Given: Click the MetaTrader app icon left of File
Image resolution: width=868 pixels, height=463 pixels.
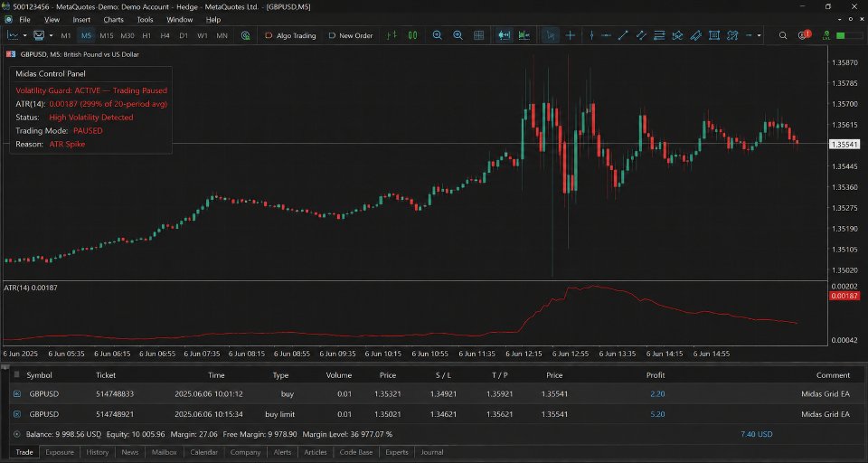Looking at the screenshot, I should coord(8,19).
